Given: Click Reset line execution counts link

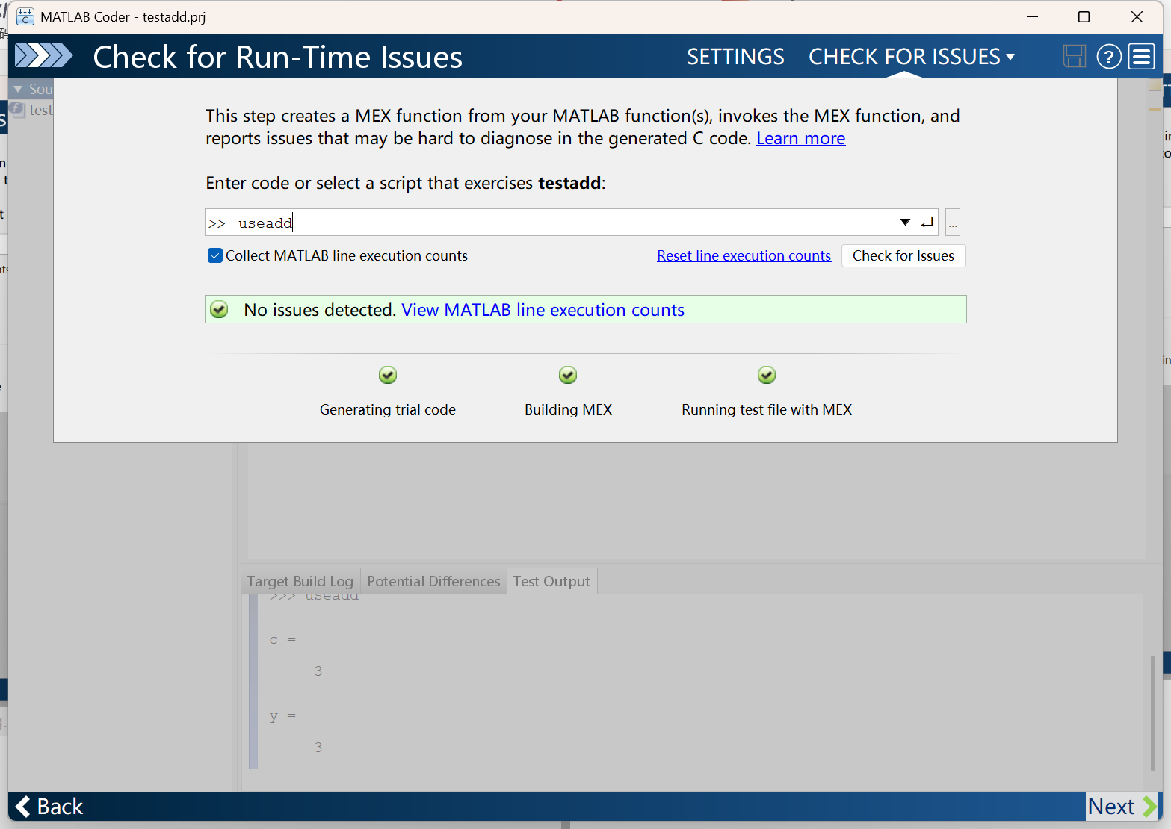Looking at the screenshot, I should (744, 255).
